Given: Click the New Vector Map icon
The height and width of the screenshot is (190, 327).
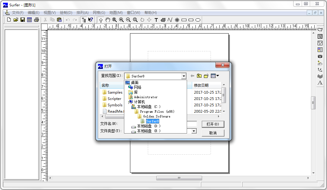Looking at the screenshot, I should click(x=320, y=70).
